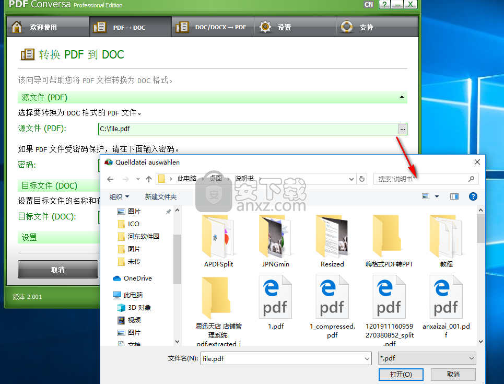Click 桌面 in the address breadcrumb
This screenshot has height=384, width=504.
(x=215, y=179)
